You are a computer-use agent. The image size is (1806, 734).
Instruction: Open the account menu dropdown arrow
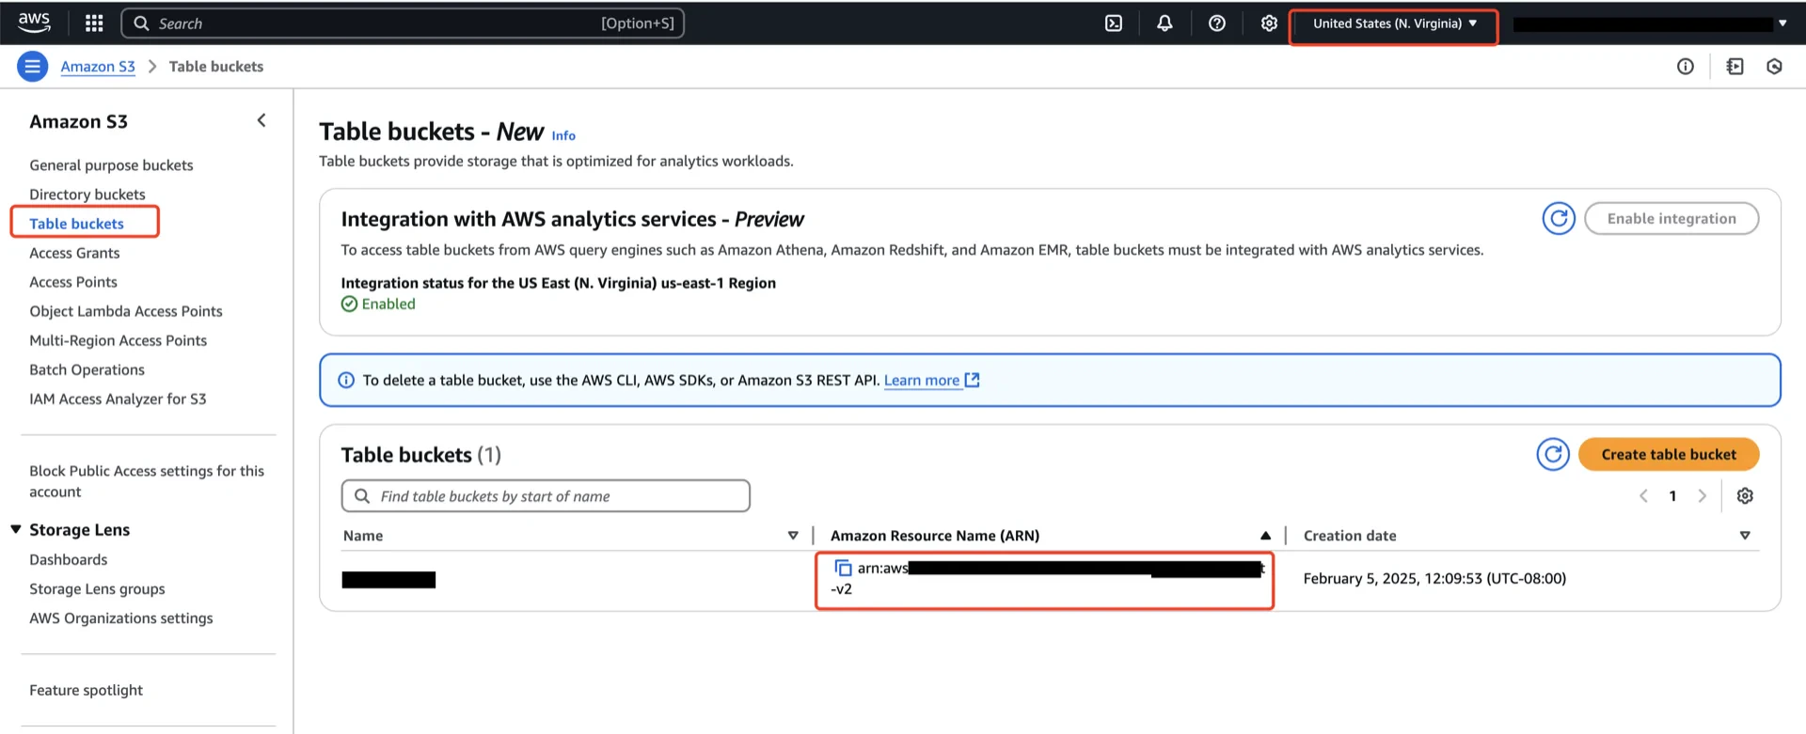(x=1782, y=24)
